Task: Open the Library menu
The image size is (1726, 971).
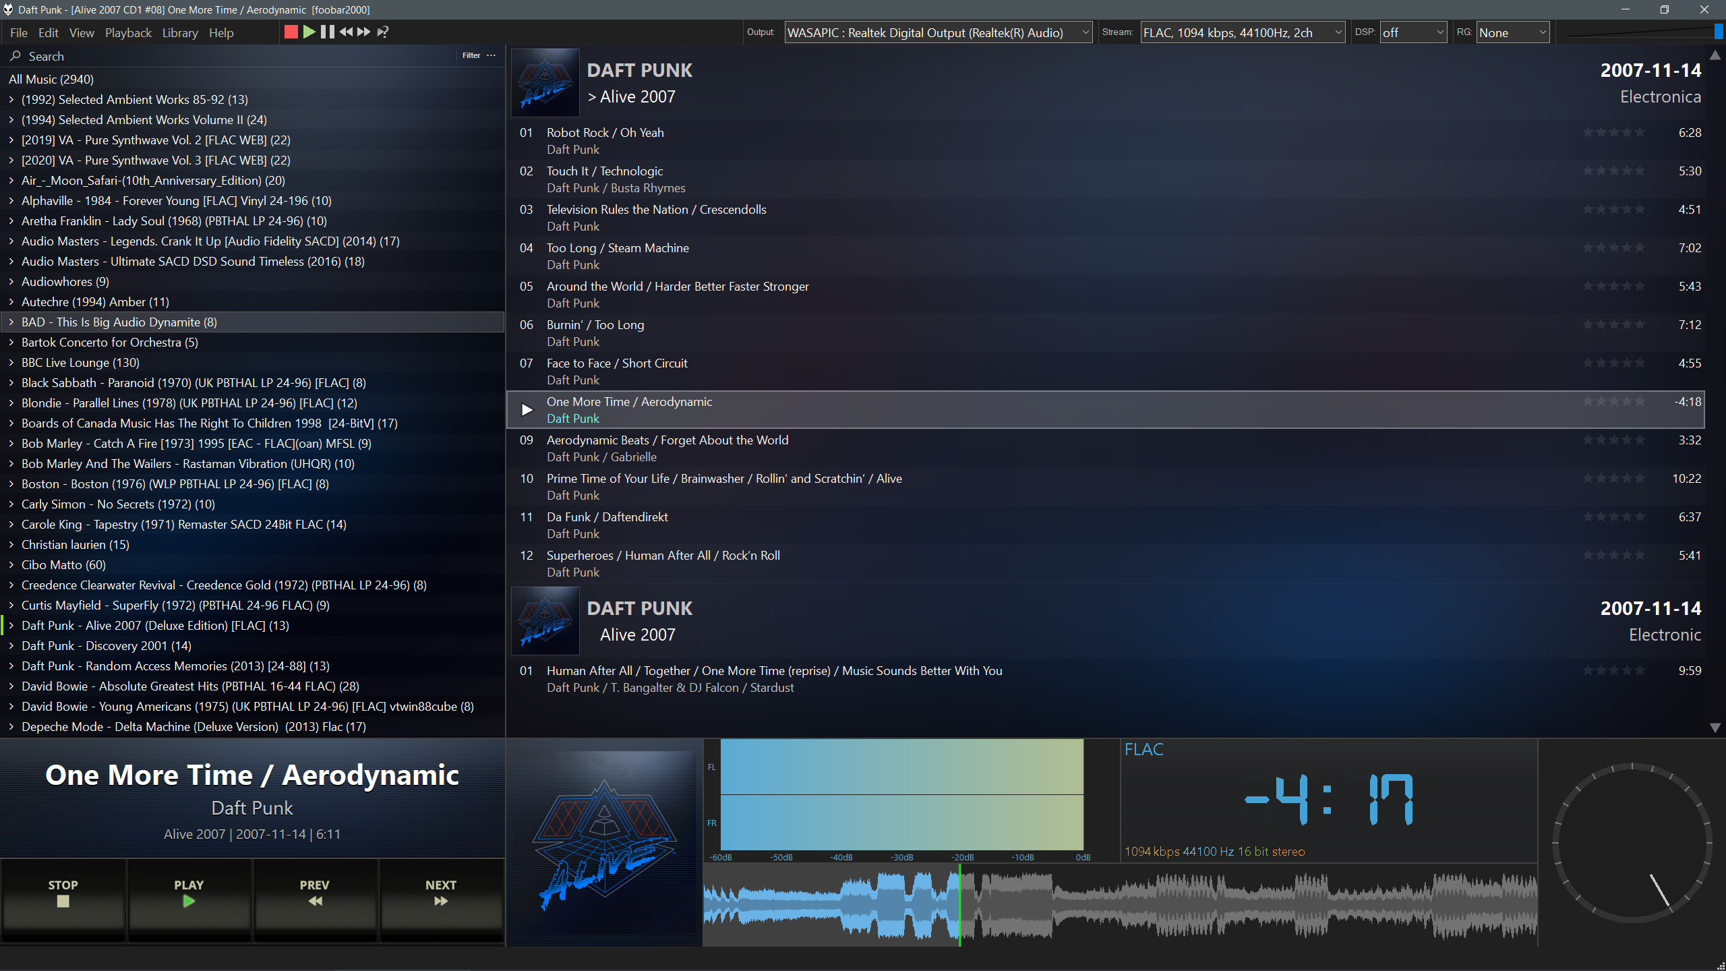Action: pos(180,32)
